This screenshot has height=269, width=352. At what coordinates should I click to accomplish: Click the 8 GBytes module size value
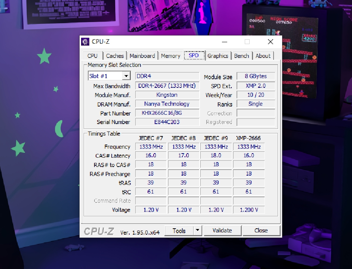coord(256,76)
